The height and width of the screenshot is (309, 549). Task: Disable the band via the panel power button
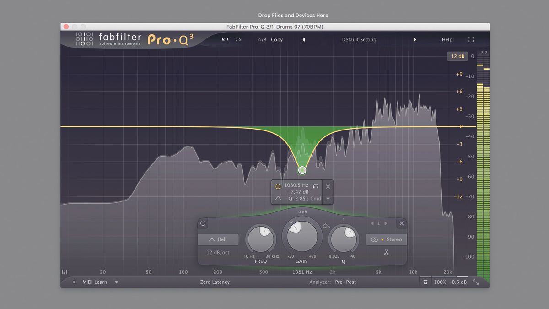coord(203,223)
